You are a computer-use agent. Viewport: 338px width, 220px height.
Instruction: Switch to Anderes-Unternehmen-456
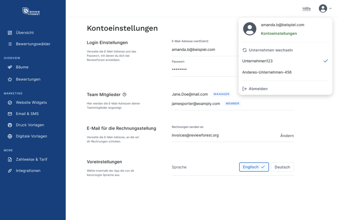(x=267, y=72)
